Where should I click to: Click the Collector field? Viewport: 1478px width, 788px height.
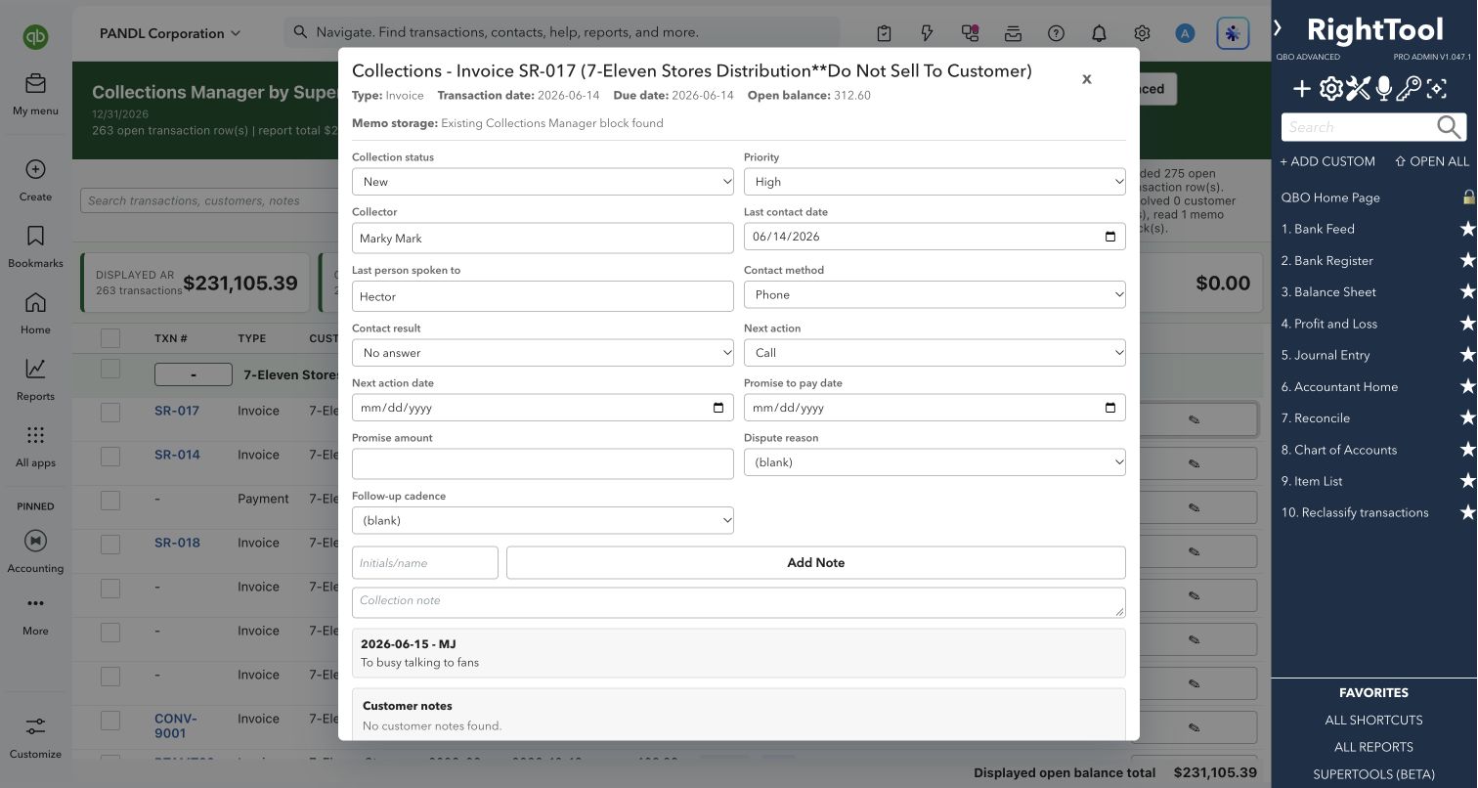(x=543, y=239)
